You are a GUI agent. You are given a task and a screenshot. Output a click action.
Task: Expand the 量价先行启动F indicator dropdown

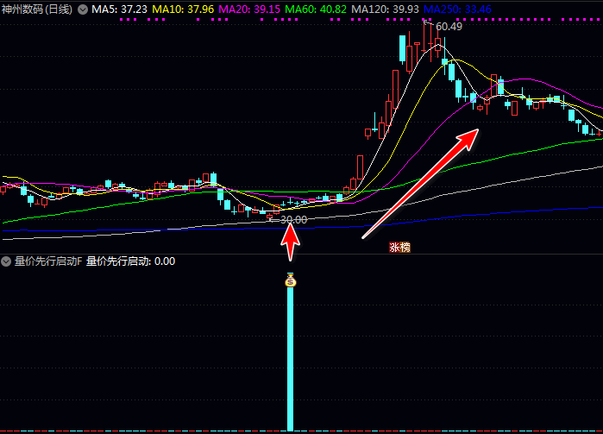(6, 261)
